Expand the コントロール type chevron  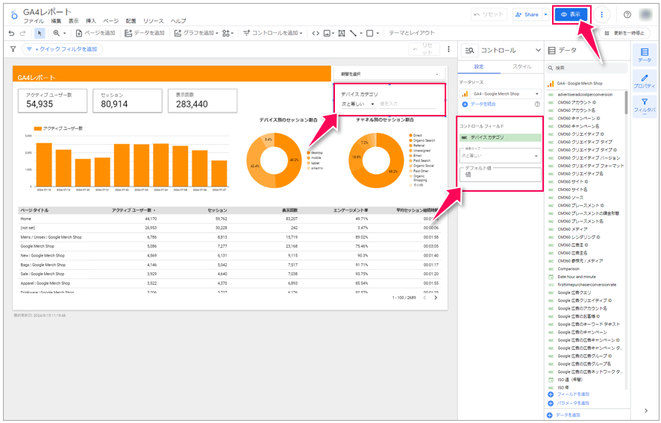[538, 50]
